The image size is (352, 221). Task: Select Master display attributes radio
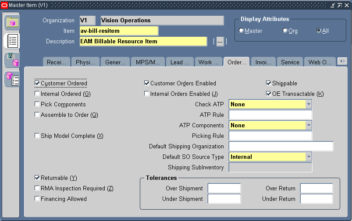click(242, 30)
